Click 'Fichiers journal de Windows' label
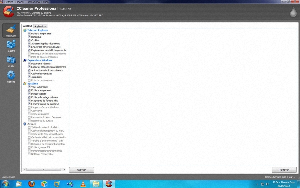 [45, 104]
